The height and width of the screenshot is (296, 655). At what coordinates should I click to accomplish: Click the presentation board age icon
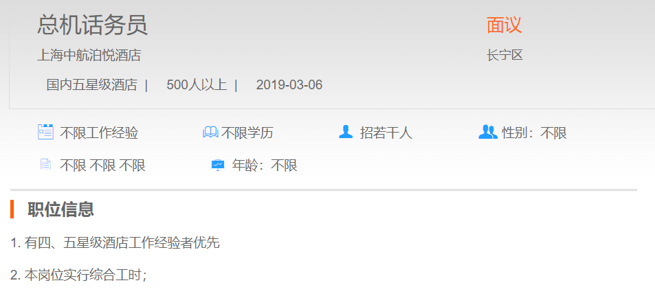[x=218, y=166]
